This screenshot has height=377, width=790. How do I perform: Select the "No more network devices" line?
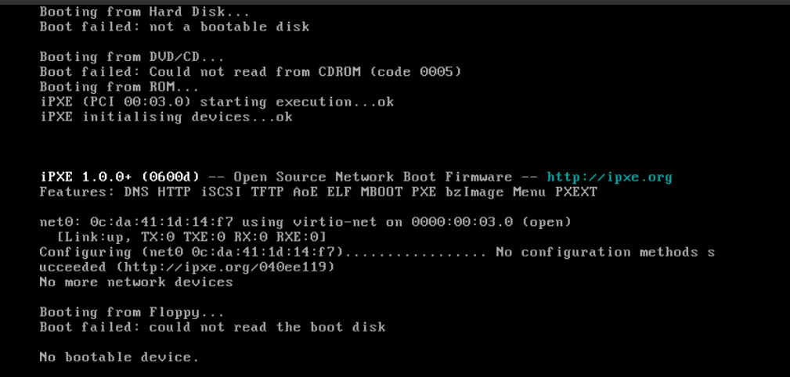[136, 282]
